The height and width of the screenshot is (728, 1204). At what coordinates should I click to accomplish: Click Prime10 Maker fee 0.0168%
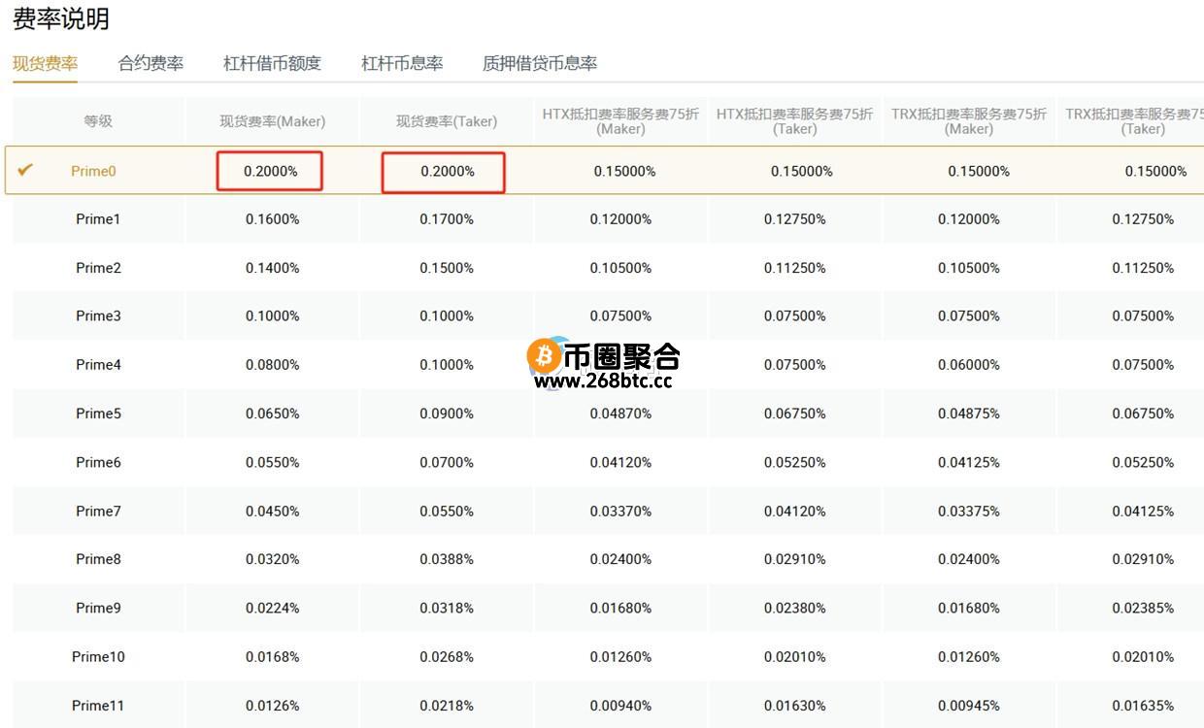[x=272, y=657]
